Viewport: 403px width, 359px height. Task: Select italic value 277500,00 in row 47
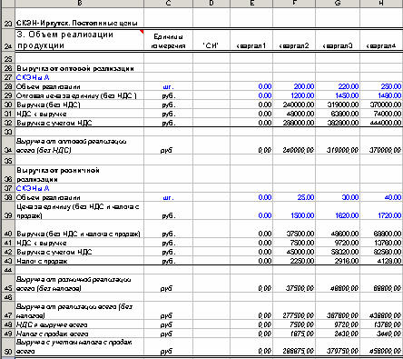tap(299, 315)
